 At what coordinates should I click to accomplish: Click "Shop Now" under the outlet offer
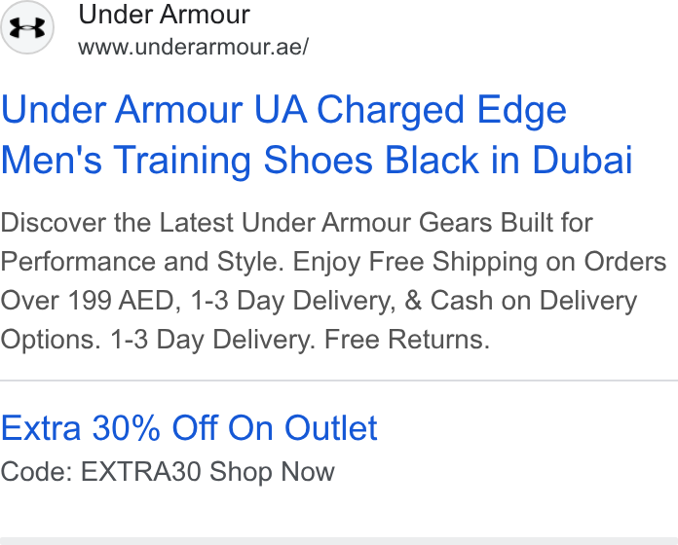[x=272, y=472]
